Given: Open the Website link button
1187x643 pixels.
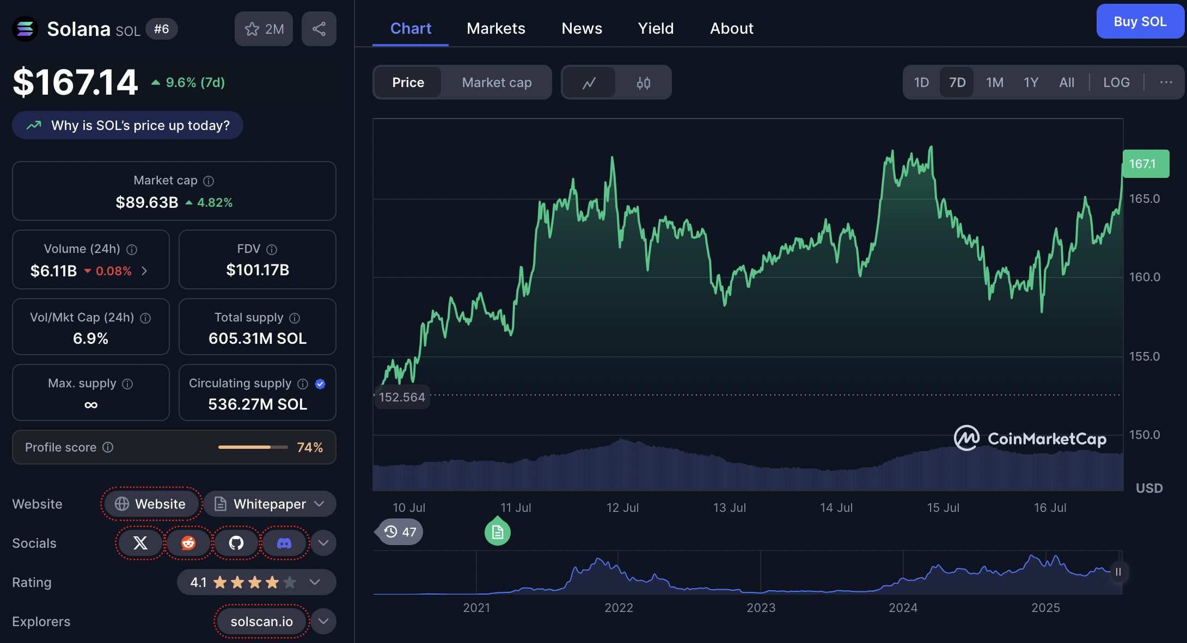Looking at the screenshot, I should (151, 504).
